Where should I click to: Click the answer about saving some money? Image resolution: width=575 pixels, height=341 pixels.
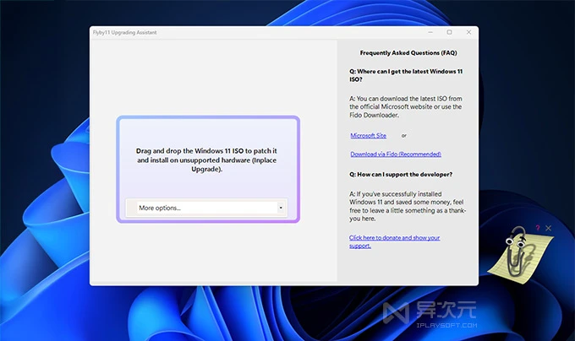click(x=408, y=206)
